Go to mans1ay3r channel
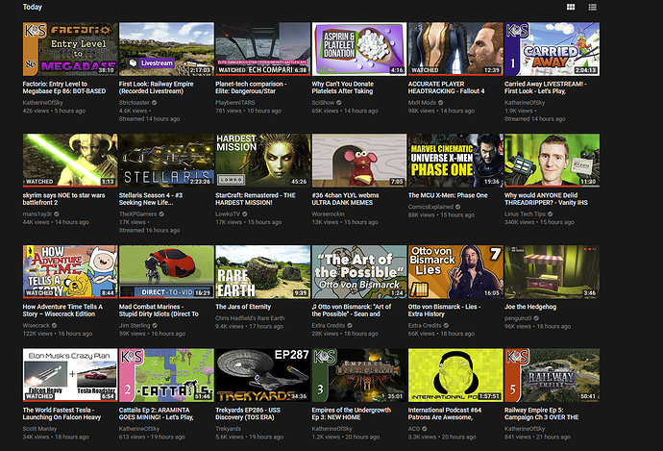 (37, 213)
